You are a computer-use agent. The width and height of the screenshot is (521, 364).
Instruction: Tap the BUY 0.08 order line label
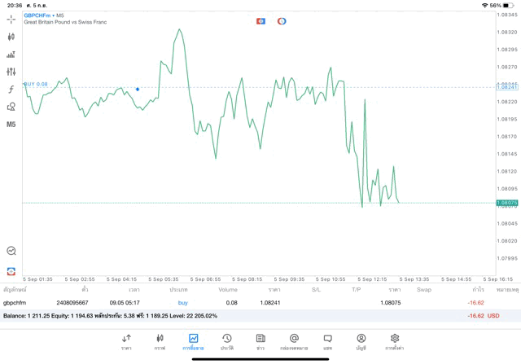click(x=36, y=84)
